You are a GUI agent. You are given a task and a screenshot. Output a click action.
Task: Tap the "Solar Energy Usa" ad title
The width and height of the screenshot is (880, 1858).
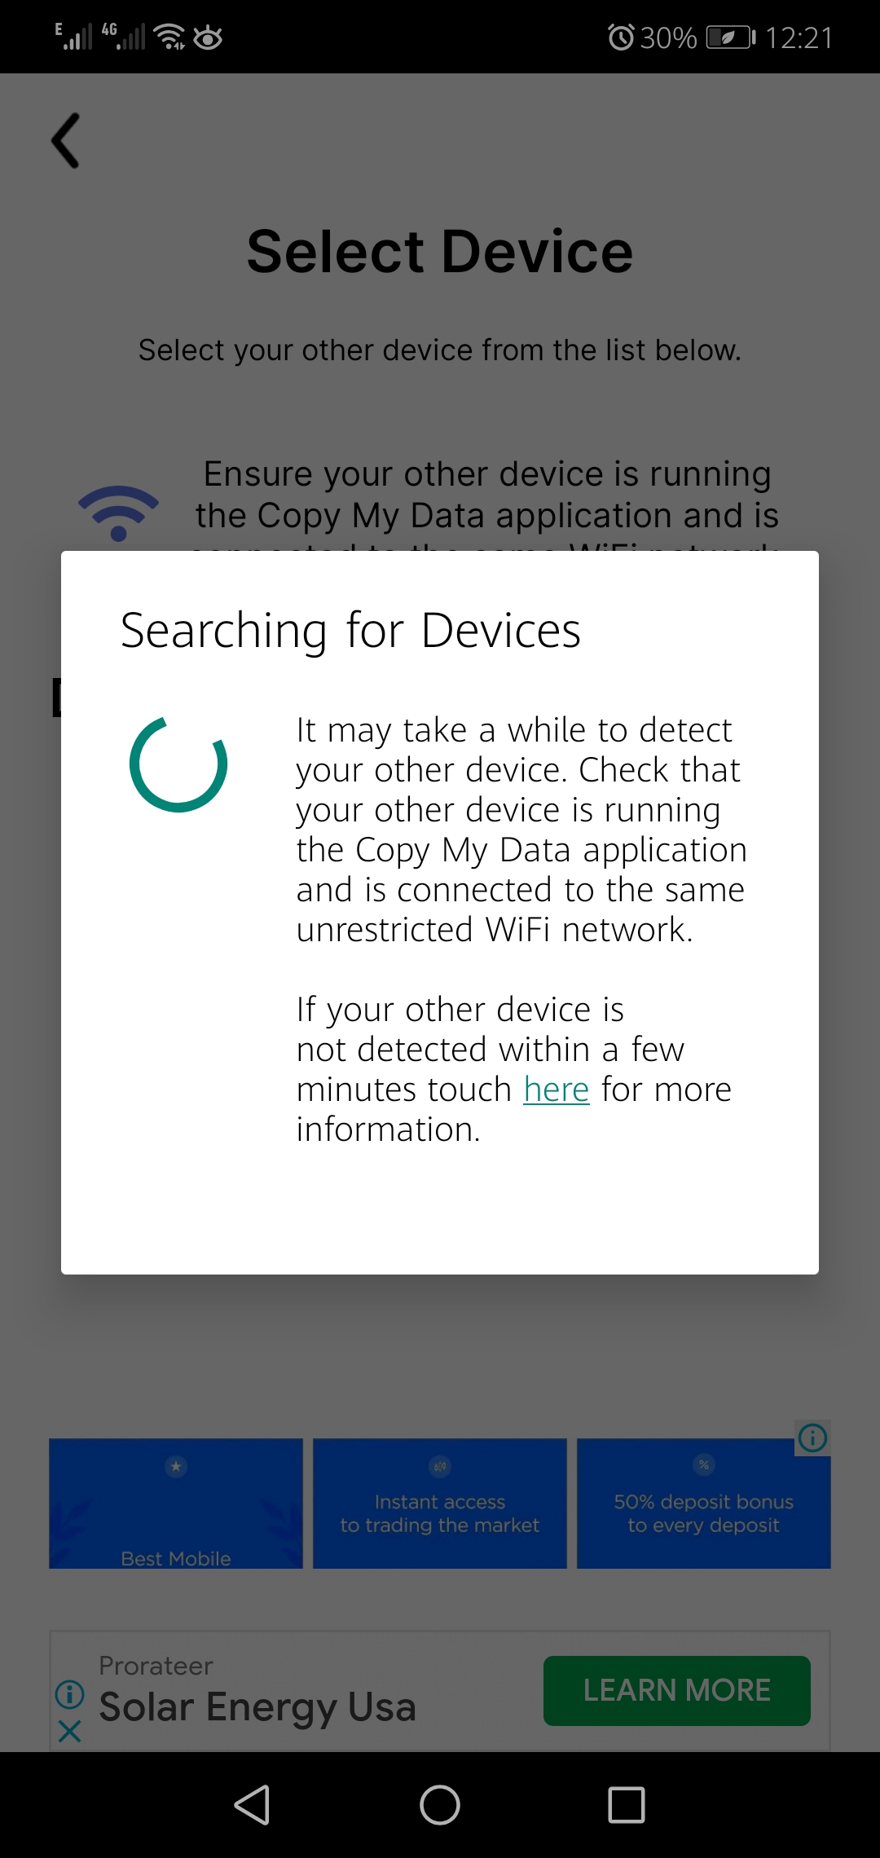[257, 1706]
